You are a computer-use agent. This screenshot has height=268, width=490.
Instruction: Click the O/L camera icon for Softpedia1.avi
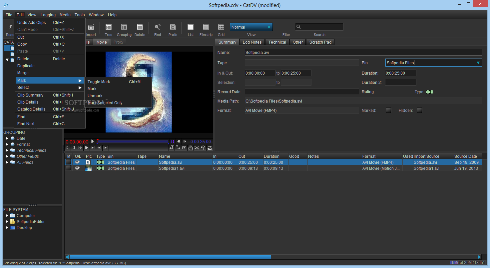(x=78, y=168)
